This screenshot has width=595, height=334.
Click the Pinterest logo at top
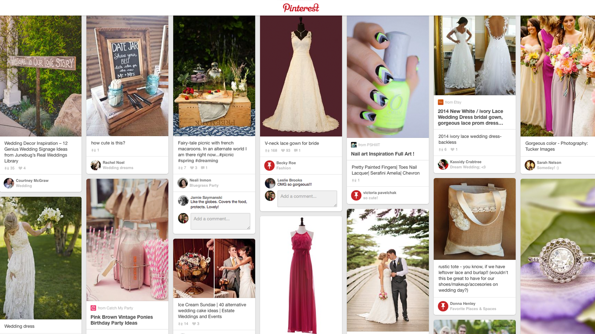[301, 8]
